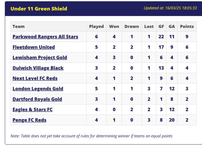The image size is (202, 146).
Task: Click the Points column header
Action: tap(187, 26)
